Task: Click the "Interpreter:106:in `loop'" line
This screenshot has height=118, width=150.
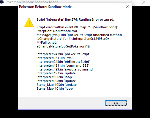Action: pyautogui.click(x=55, y=77)
